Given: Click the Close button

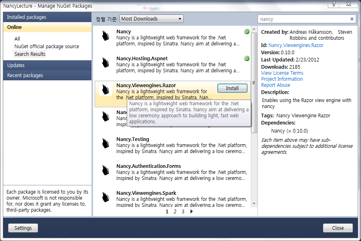Looking at the screenshot, I should [x=338, y=228].
